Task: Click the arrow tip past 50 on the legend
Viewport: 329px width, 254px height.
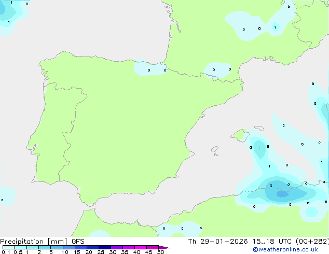Action: [164, 247]
